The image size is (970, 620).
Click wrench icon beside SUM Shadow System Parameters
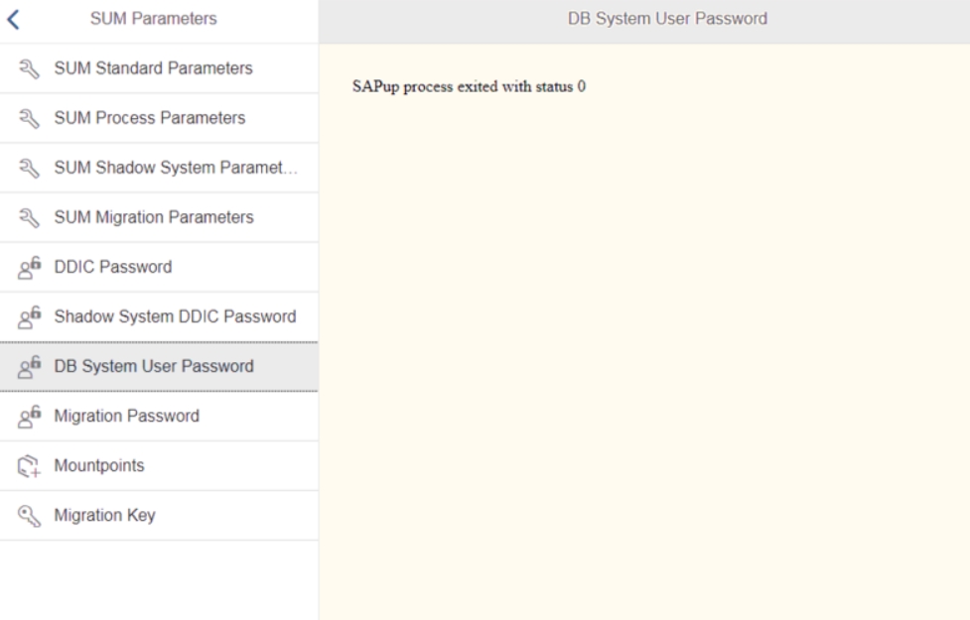(29, 168)
